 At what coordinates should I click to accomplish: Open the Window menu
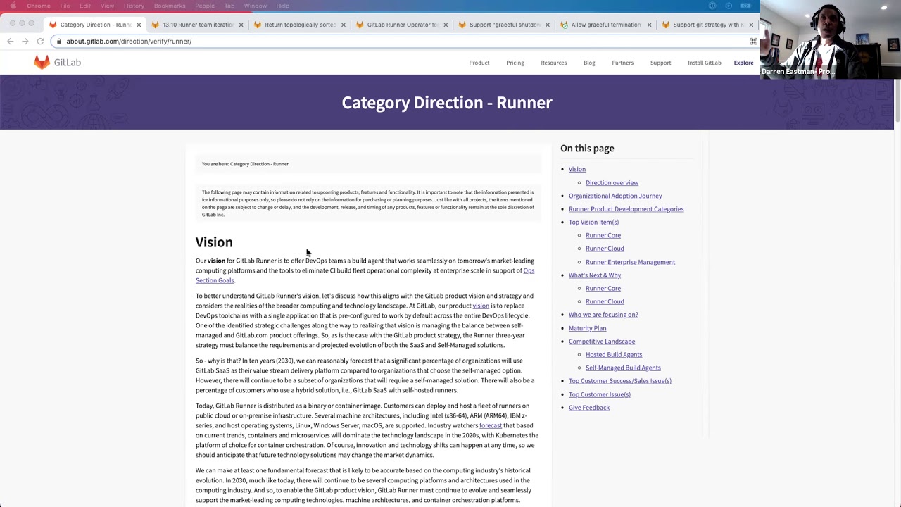pyautogui.click(x=256, y=6)
